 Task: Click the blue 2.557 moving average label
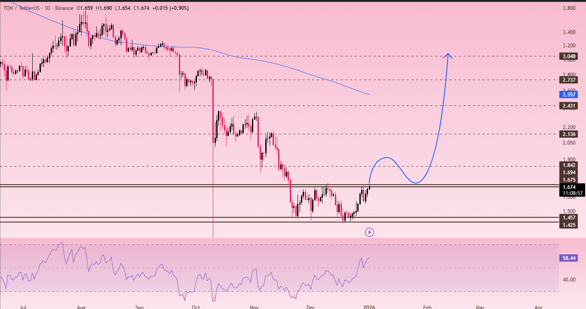pyautogui.click(x=568, y=94)
